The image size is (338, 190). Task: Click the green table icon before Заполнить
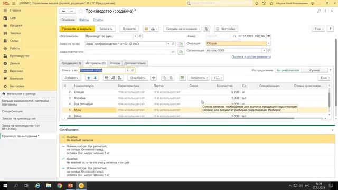click(182, 78)
